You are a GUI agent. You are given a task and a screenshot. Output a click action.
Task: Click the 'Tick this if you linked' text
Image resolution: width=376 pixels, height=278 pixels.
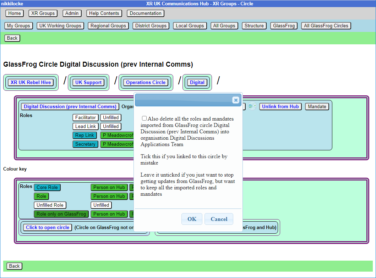(184, 160)
